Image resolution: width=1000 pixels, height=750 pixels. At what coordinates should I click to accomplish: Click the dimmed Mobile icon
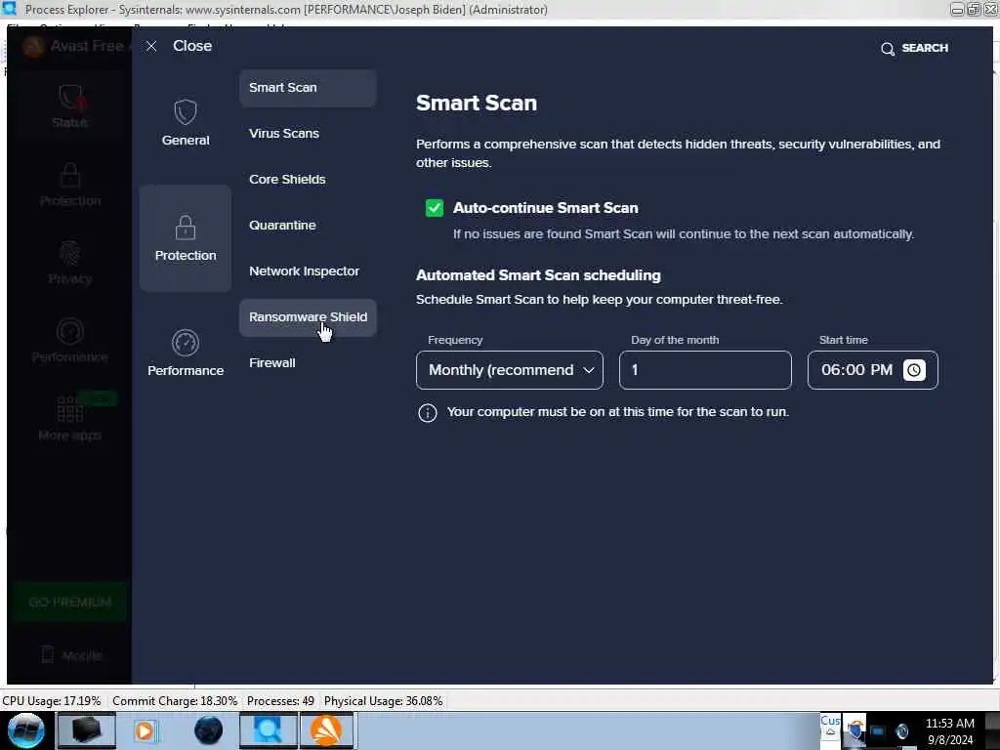[x=48, y=654]
